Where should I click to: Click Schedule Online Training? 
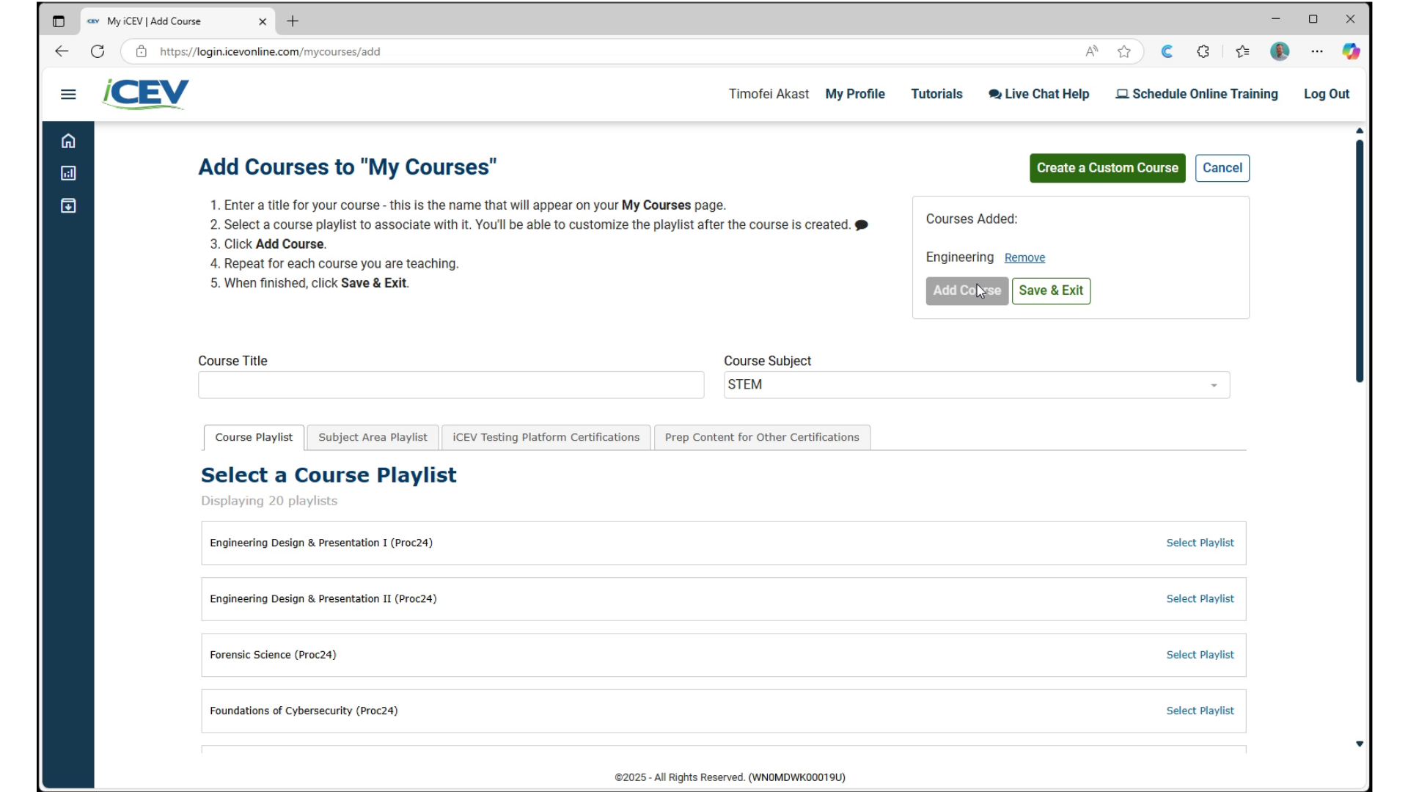[1197, 94]
